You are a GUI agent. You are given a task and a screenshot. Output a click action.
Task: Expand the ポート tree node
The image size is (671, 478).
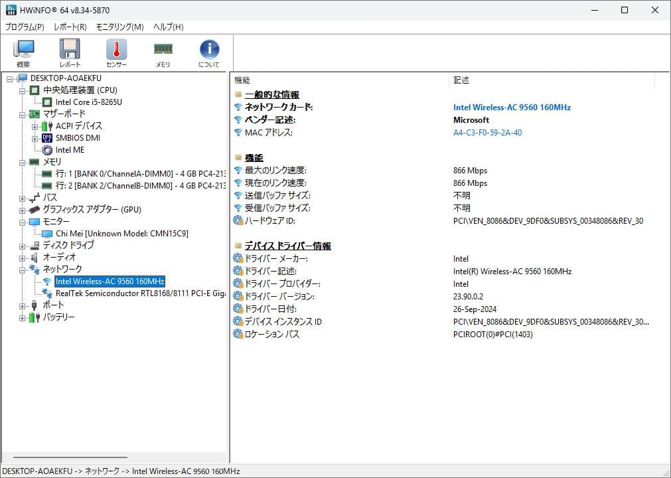pos(22,305)
